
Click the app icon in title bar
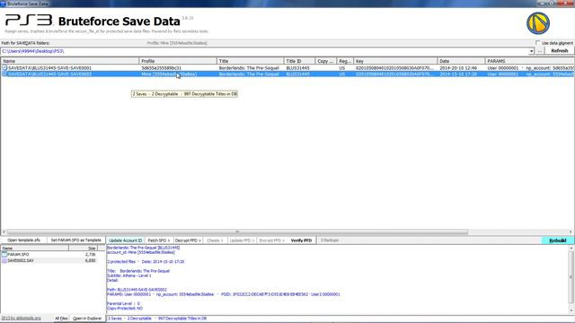coord(4,4)
